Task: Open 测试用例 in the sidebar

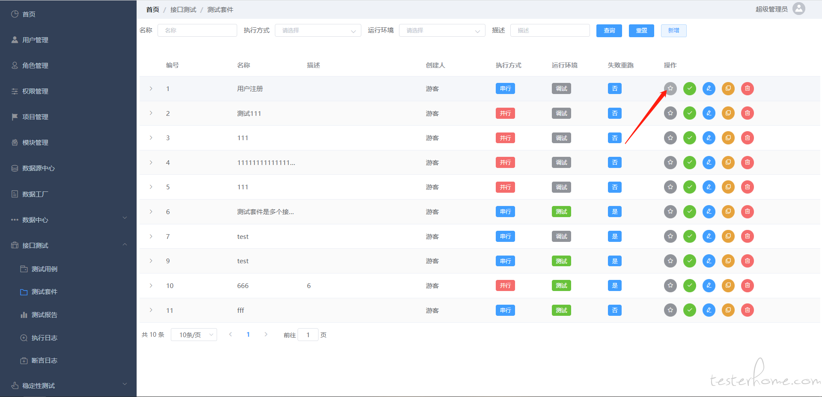Action: tap(44, 269)
